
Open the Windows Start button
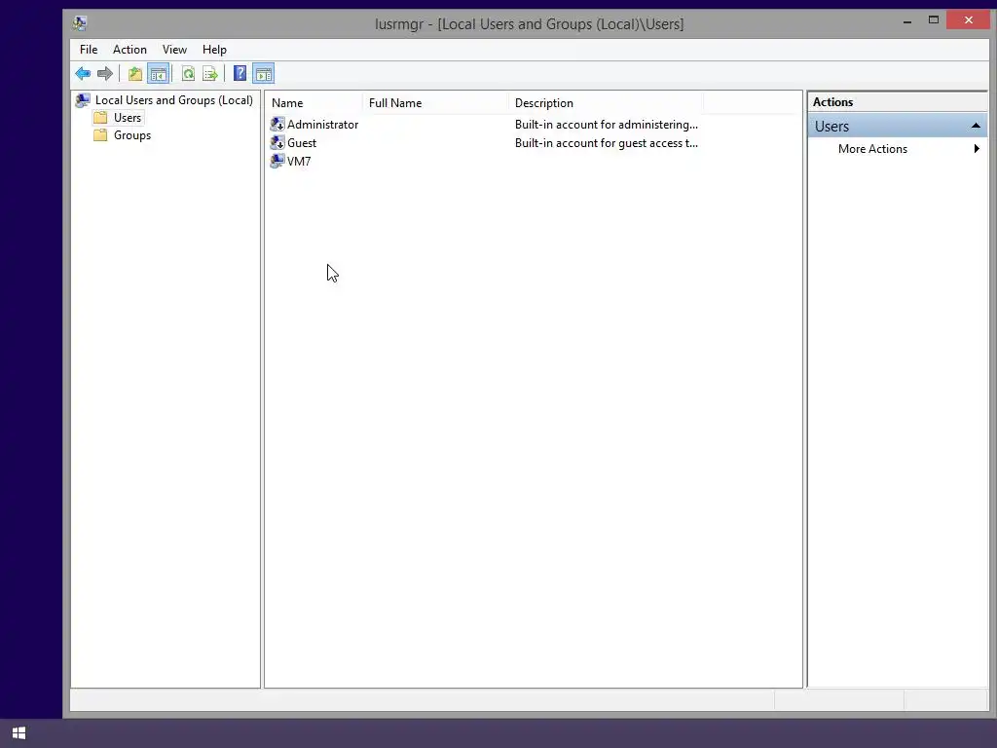(x=19, y=733)
